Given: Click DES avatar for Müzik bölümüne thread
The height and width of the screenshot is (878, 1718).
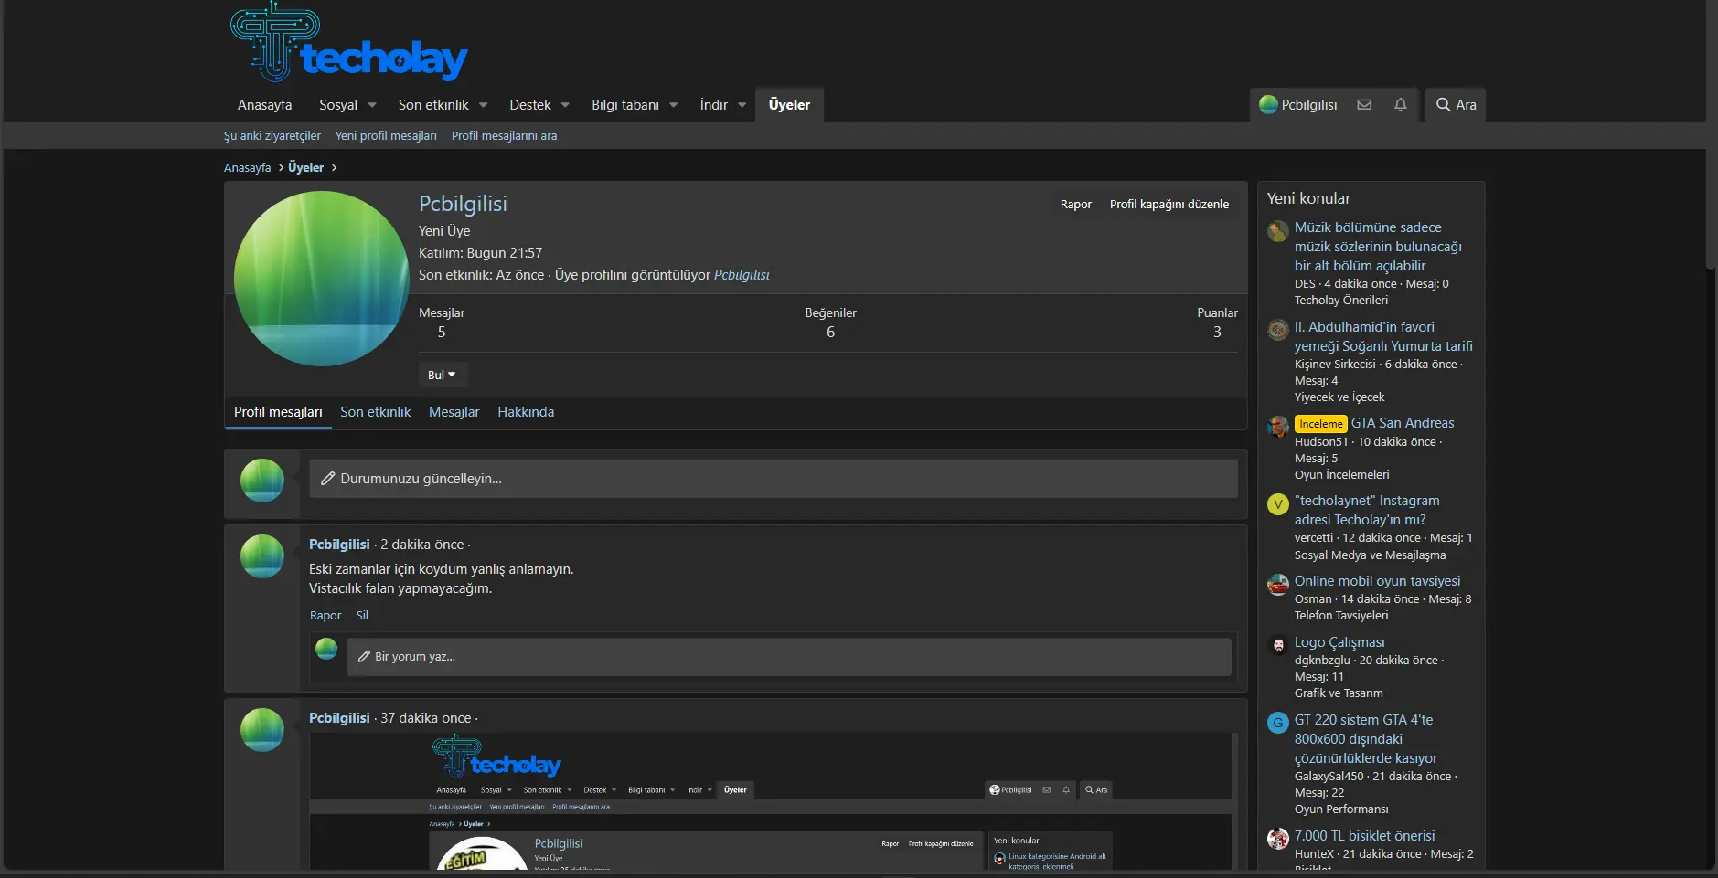Looking at the screenshot, I should [1278, 231].
